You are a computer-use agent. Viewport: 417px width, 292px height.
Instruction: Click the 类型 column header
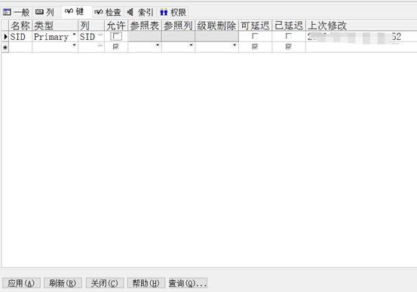pos(55,26)
